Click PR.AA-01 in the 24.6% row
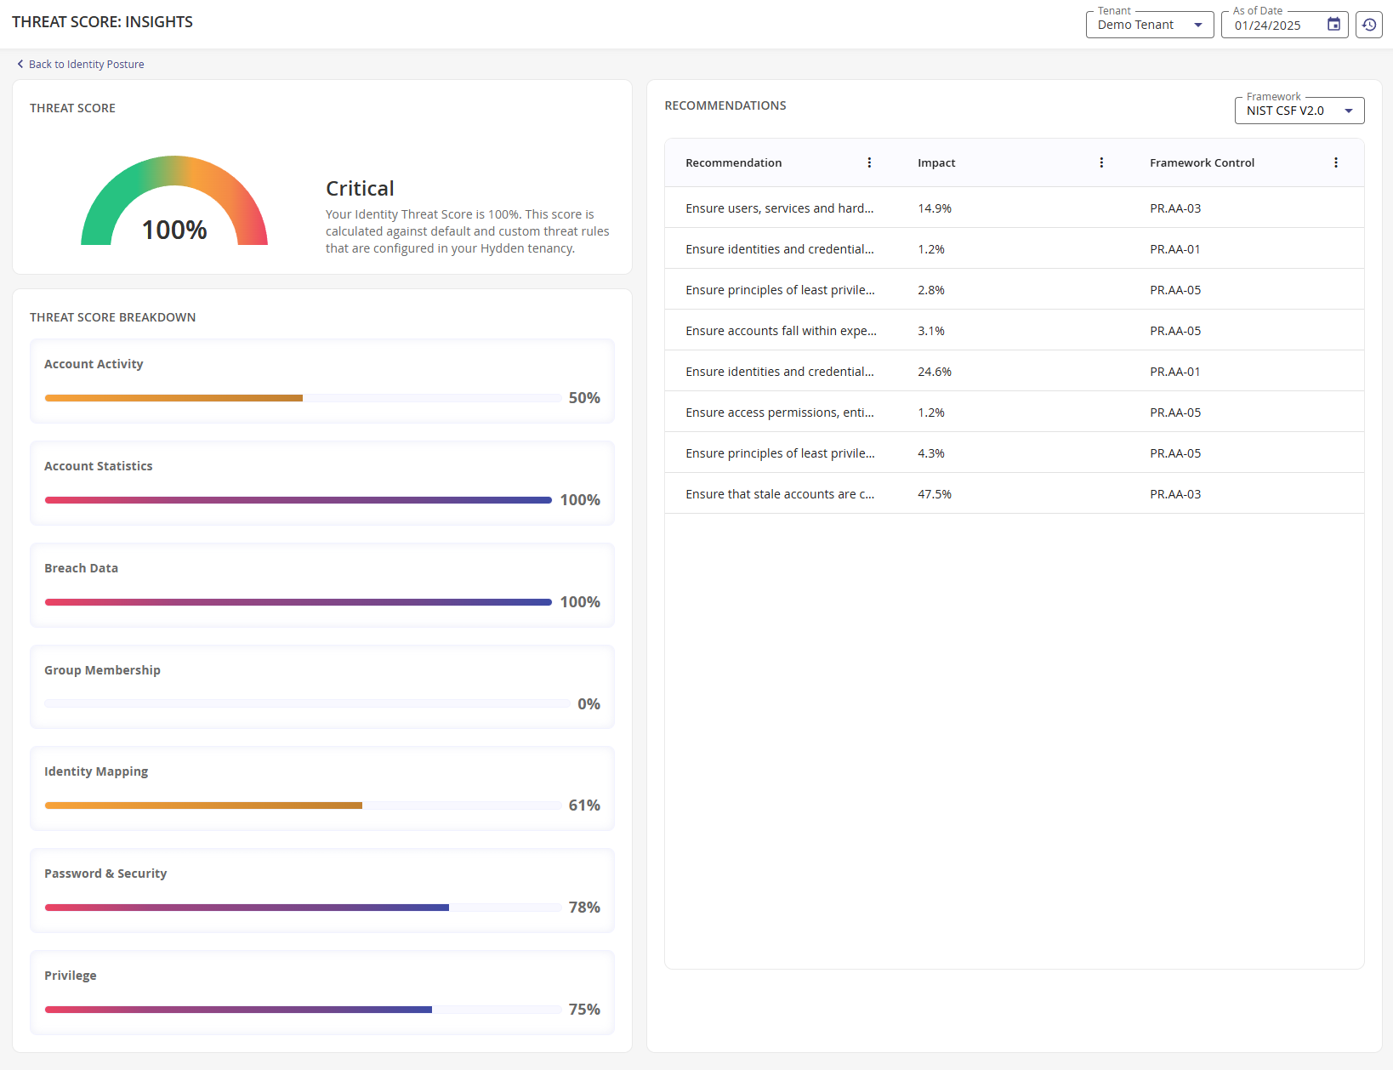The image size is (1393, 1070). coord(1175,372)
